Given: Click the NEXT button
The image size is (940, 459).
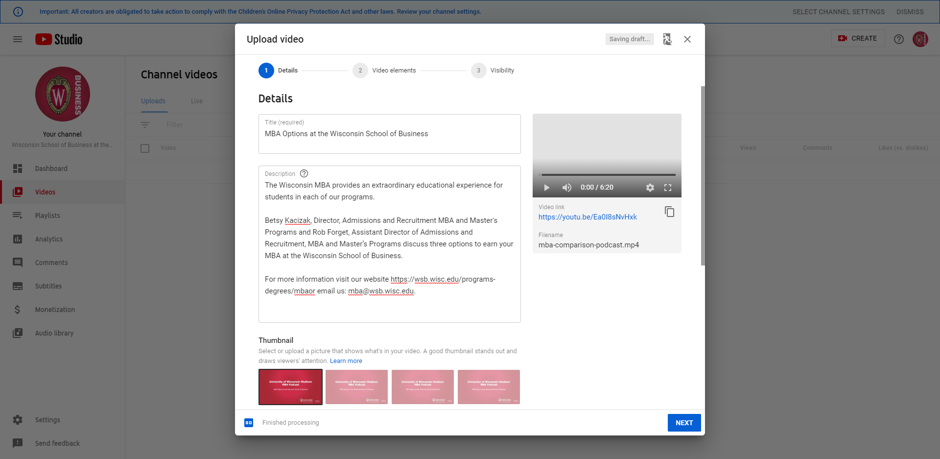Looking at the screenshot, I should [684, 422].
